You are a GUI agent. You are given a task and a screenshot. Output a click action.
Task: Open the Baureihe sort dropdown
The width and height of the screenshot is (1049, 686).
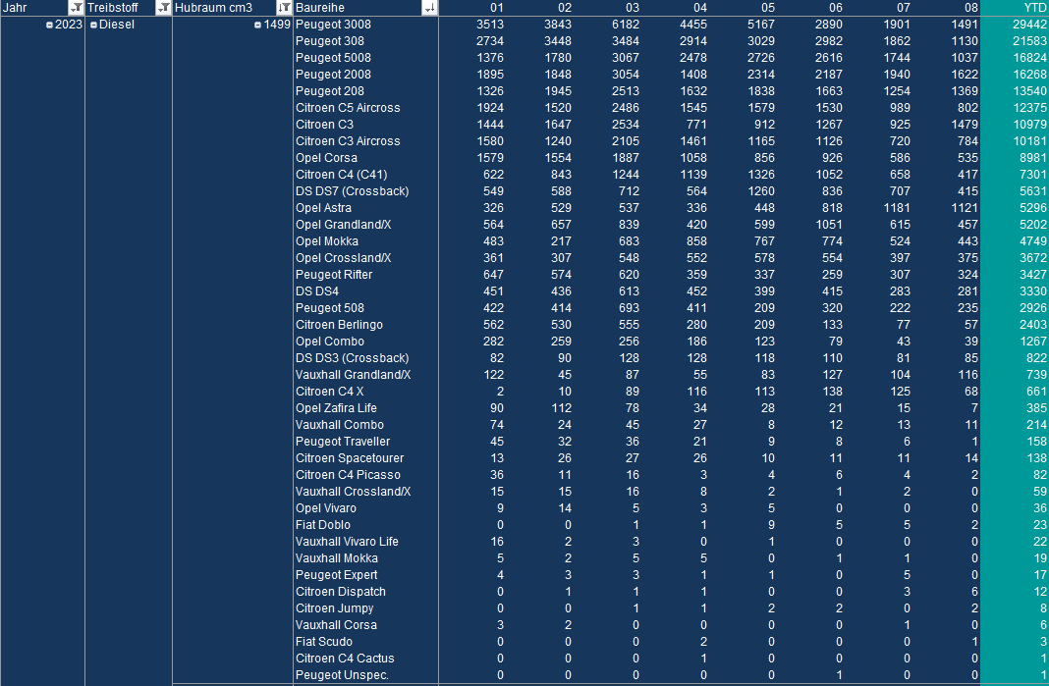click(429, 8)
